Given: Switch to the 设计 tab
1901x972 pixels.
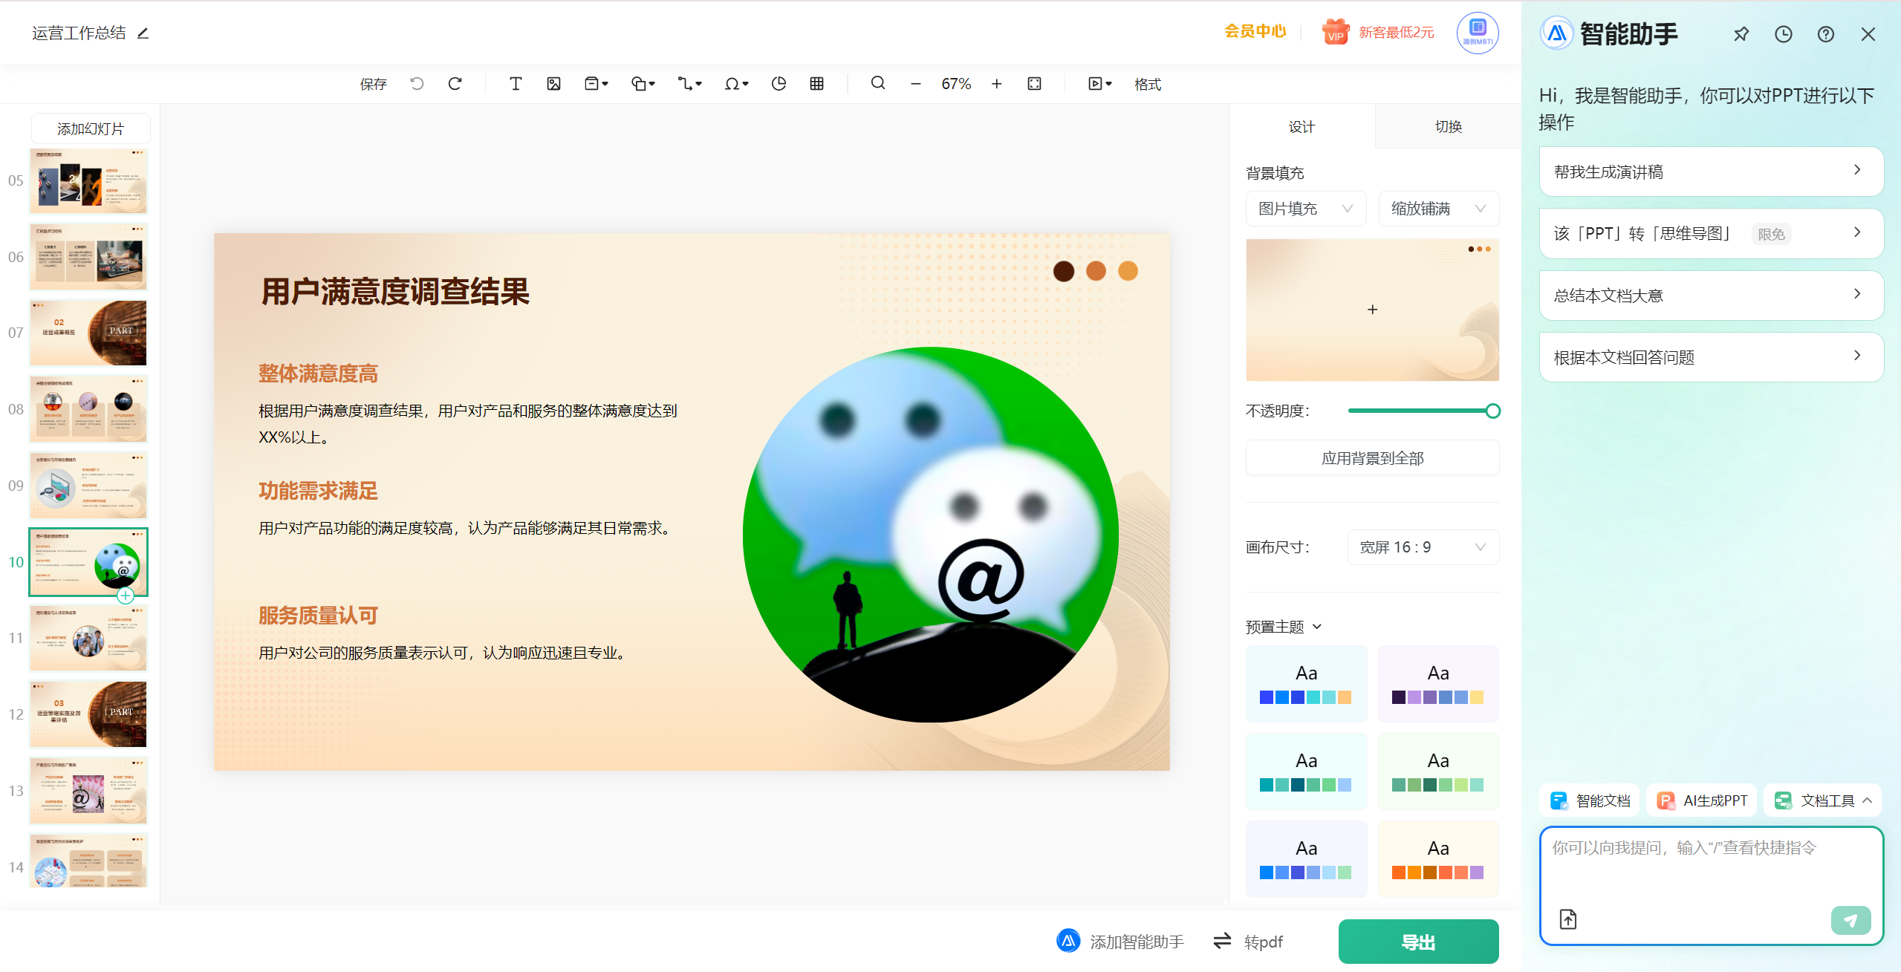Looking at the screenshot, I should pyautogui.click(x=1302, y=127).
